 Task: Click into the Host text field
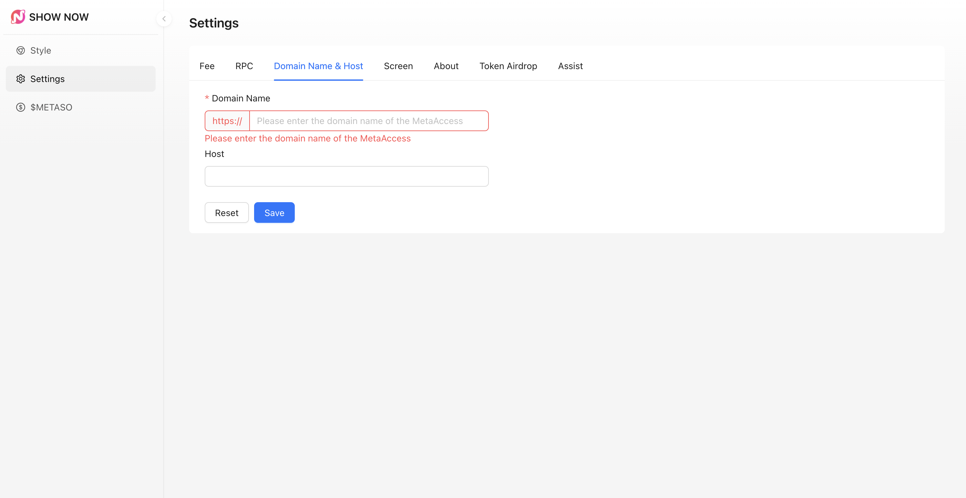pyautogui.click(x=346, y=176)
